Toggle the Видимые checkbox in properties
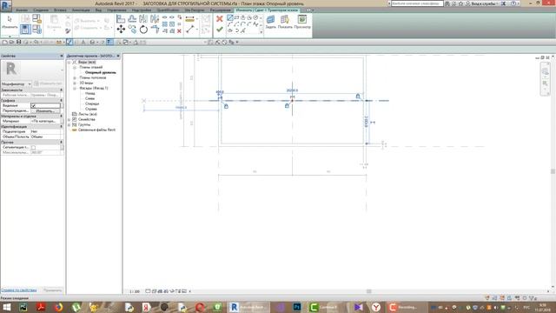 [x=33, y=106]
